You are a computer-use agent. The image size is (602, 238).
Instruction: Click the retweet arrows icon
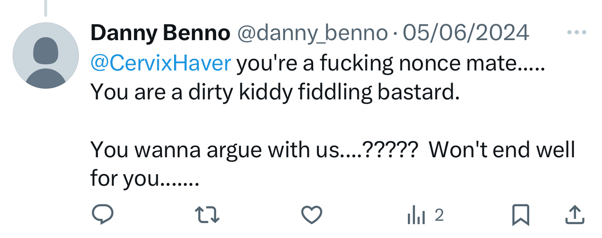(x=207, y=215)
